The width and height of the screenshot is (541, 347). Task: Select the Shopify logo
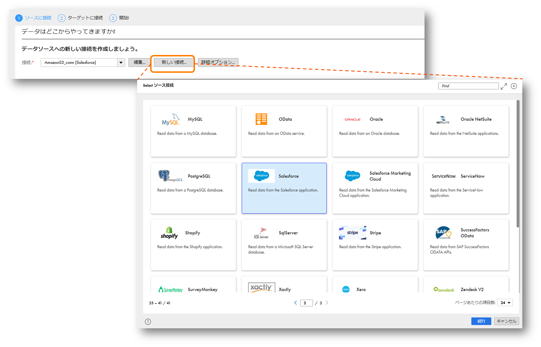point(169,233)
